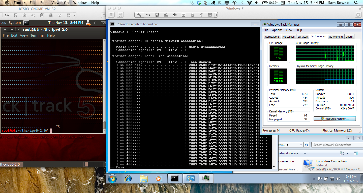Viewport: 363px width, 193px height.
Task: Open the macOS Go menu
Action: click(66, 3)
